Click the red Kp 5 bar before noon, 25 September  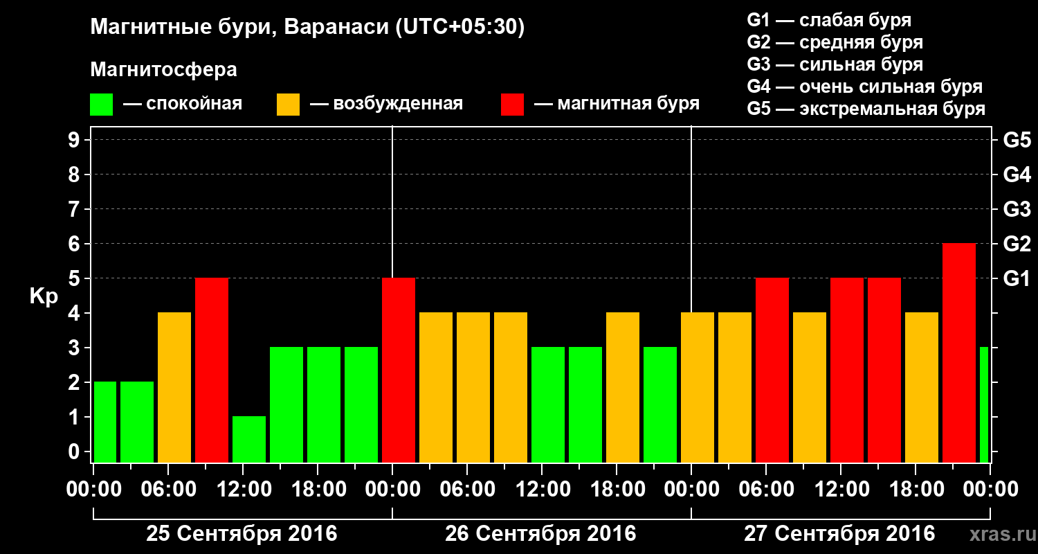click(212, 370)
